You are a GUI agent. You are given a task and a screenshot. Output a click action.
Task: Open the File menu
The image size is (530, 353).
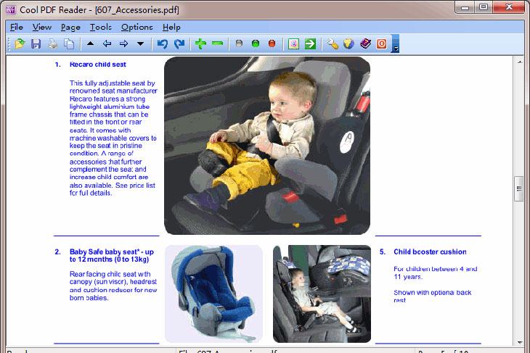click(17, 27)
